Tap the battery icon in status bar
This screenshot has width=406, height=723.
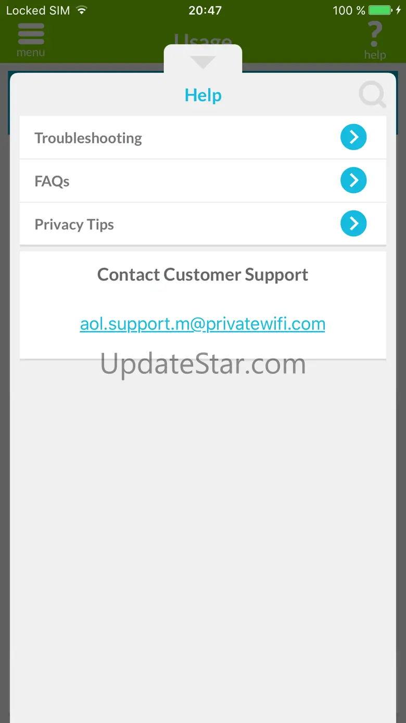coord(381,10)
